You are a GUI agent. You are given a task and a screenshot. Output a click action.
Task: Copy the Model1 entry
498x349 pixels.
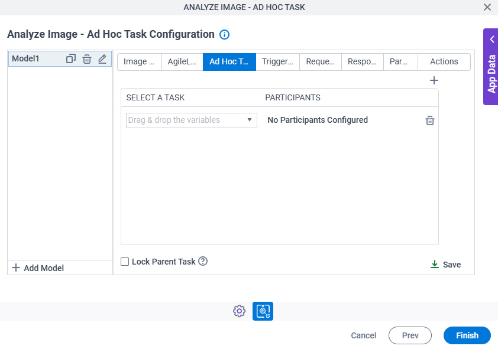coord(71,58)
